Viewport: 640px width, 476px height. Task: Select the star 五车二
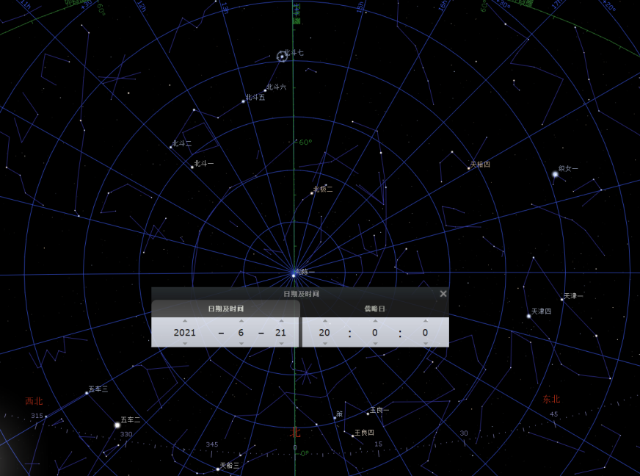coord(117,425)
